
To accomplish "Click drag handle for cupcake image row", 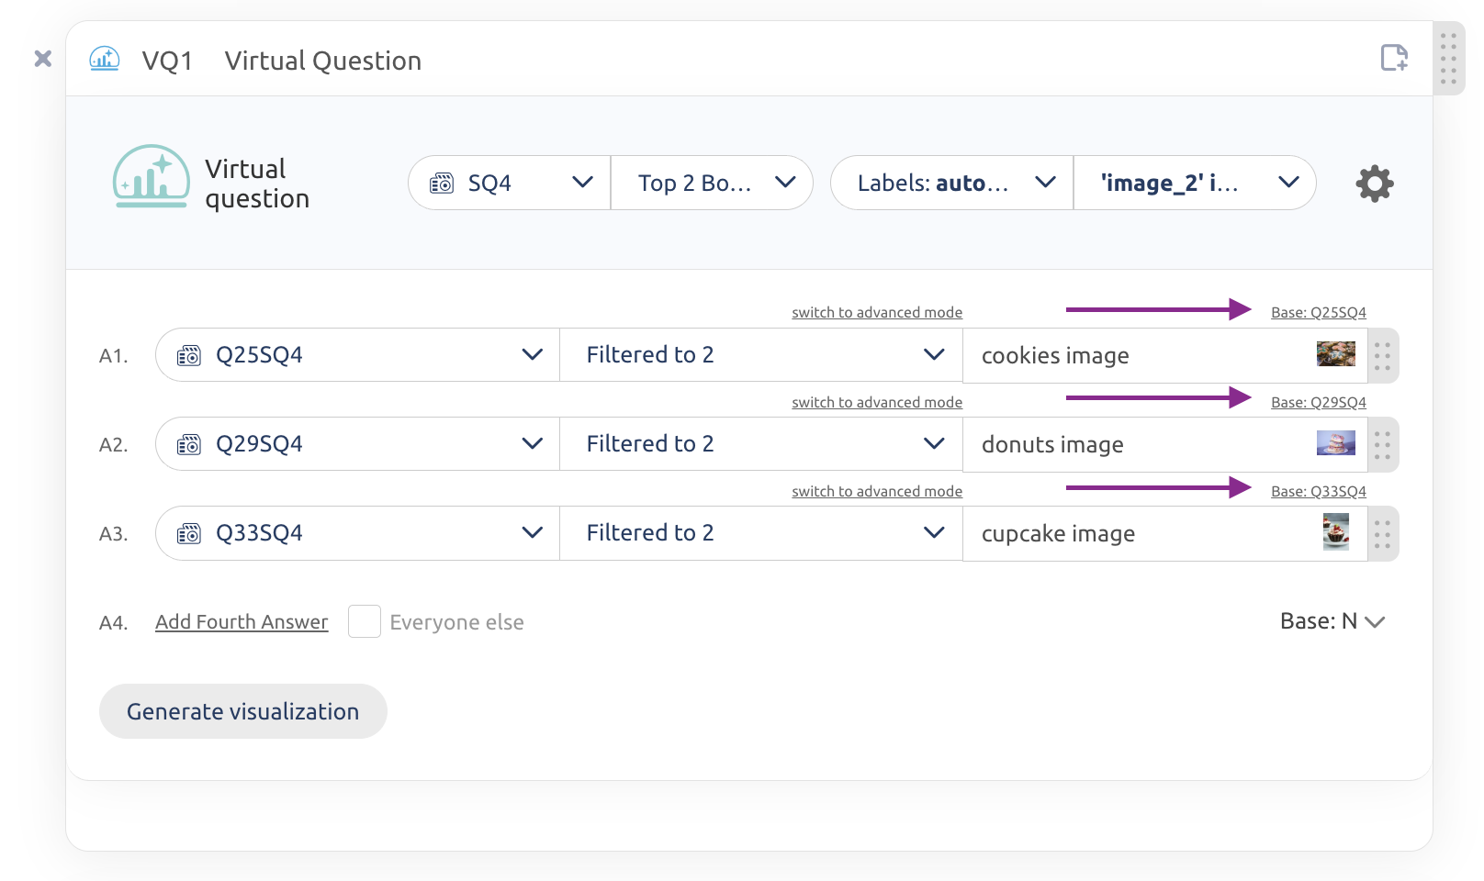I will pyautogui.click(x=1383, y=534).
